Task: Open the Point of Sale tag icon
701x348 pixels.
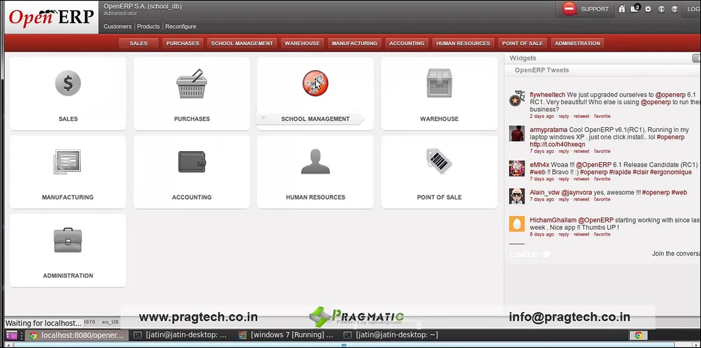Action: pyautogui.click(x=439, y=161)
